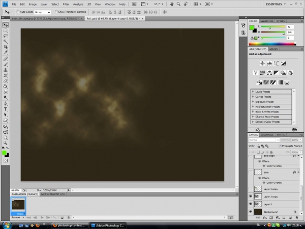Click Hand tool in application bar
Viewport: 305px width, 229px height.
pos(172,4)
